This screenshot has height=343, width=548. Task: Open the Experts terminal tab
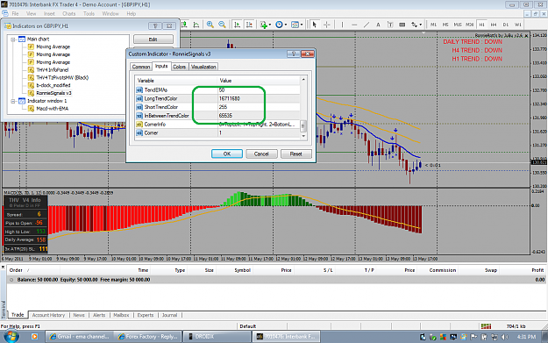pyautogui.click(x=146, y=315)
